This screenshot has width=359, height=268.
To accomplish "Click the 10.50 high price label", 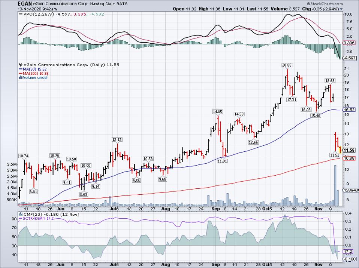I will point(72,159).
